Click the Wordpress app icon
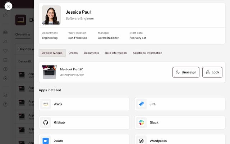The width and height of the screenshot is (230, 144). coord(141,141)
